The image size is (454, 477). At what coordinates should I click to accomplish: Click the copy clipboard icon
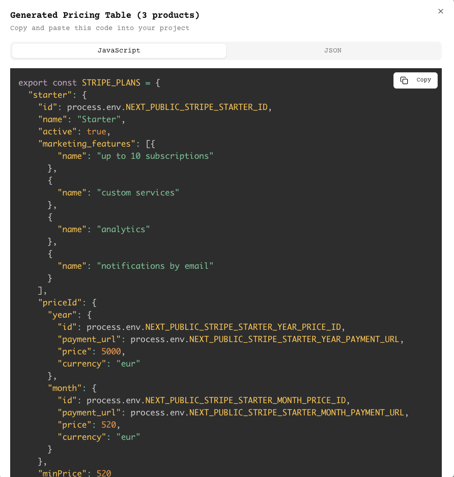point(404,80)
